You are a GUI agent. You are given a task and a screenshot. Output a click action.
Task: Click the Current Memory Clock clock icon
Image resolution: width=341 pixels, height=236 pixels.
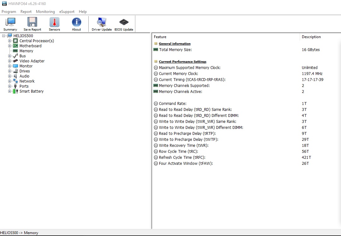pos(156,74)
